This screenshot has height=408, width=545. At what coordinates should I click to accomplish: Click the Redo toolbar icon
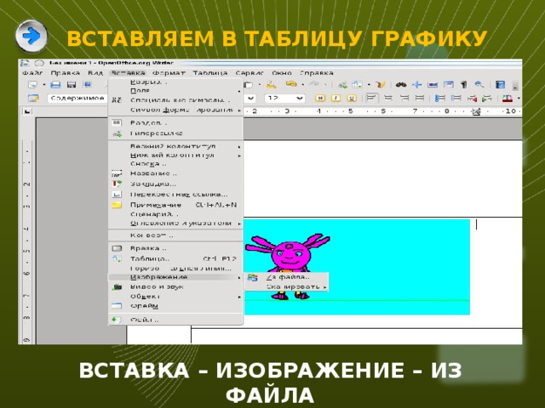[314, 84]
